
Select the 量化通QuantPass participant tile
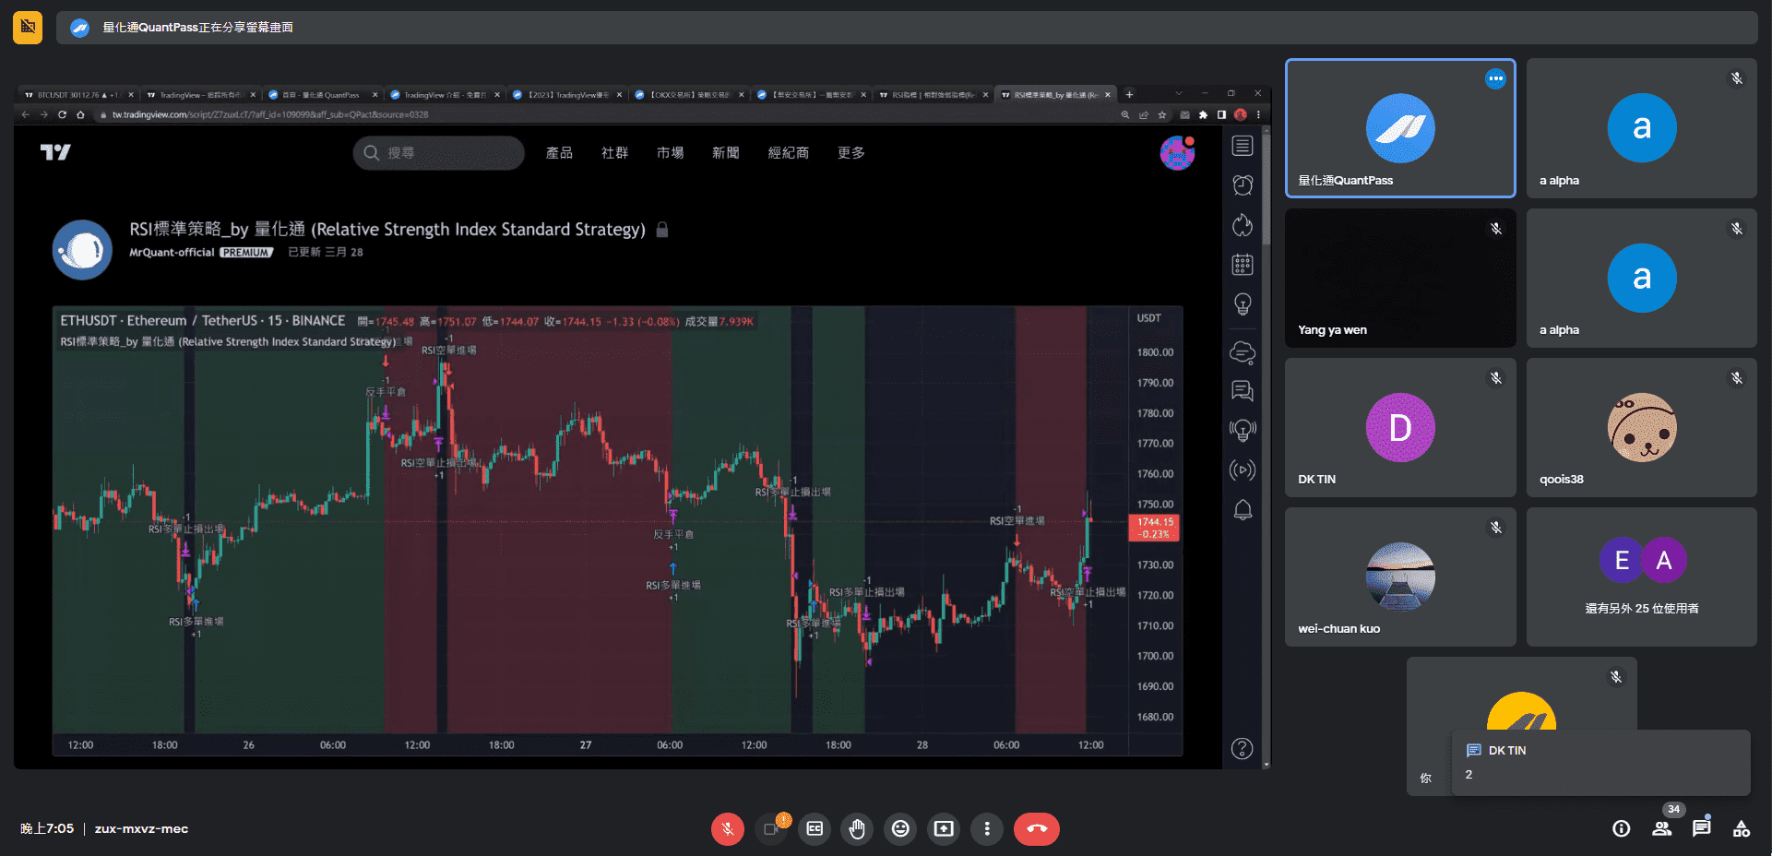pyautogui.click(x=1400, y=128)
